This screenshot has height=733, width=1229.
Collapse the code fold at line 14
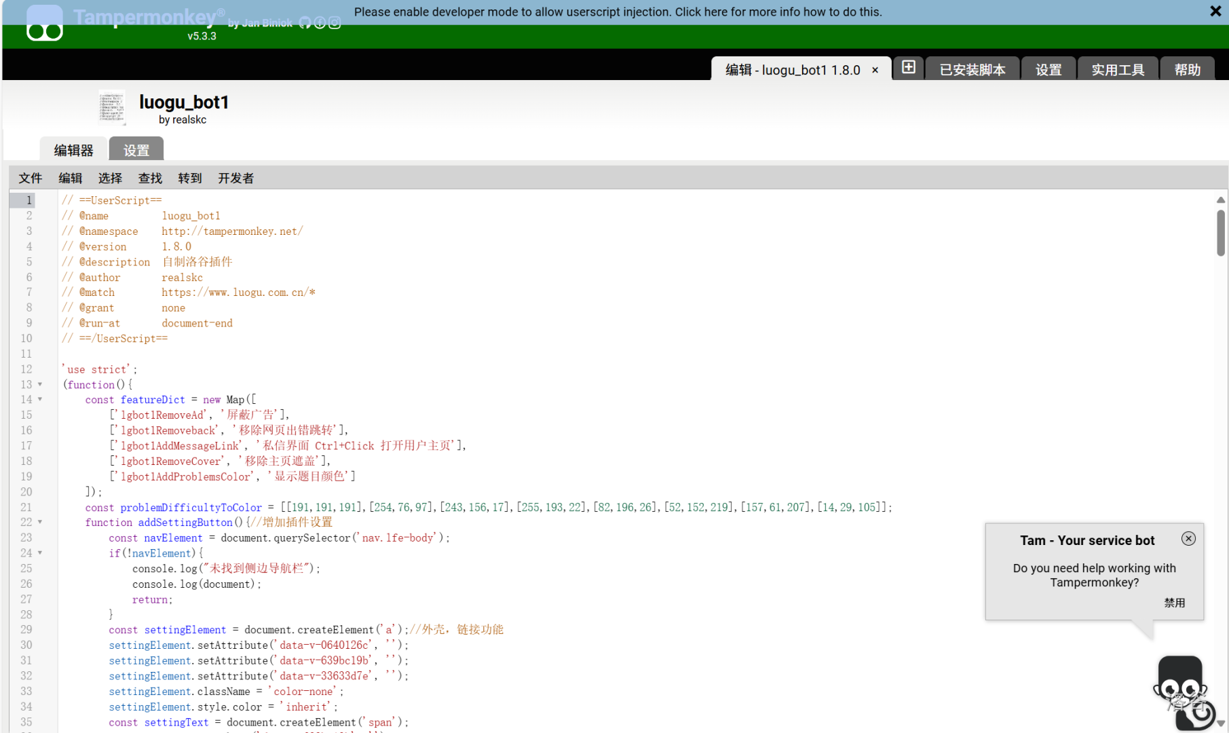pos(40,399)
